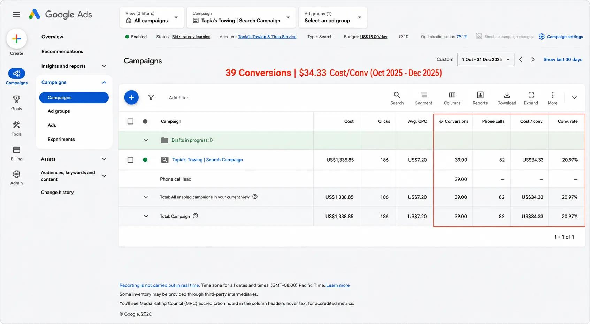Expand the Assets section
This screenshot has height=324, width=590.
(104, 159)
